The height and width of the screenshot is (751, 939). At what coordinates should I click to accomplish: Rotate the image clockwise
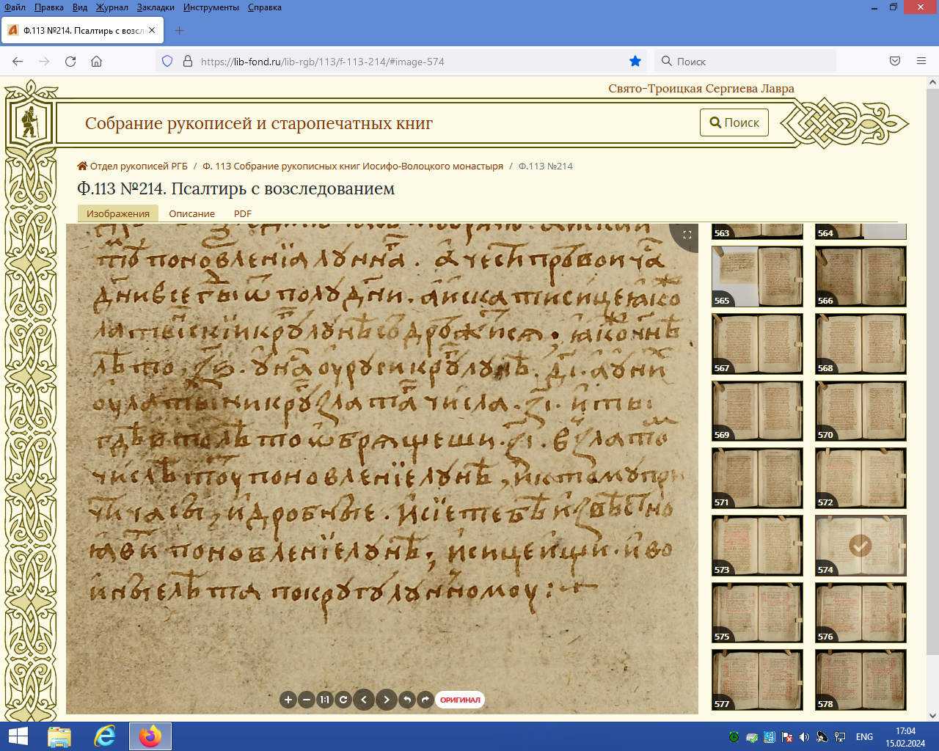coord(425,700)
